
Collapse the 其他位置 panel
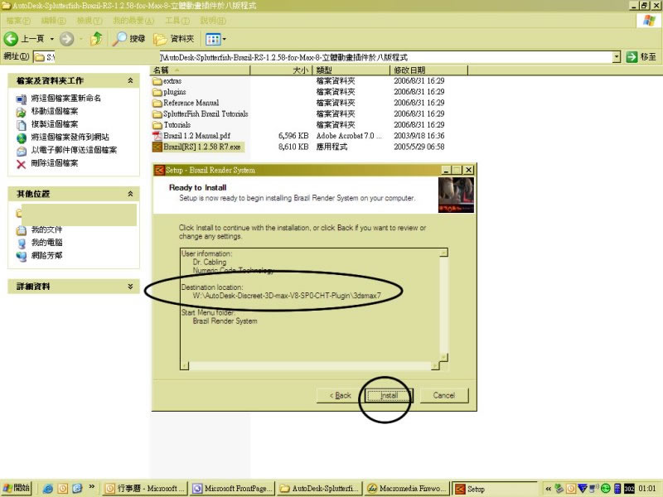click(131, 194)
